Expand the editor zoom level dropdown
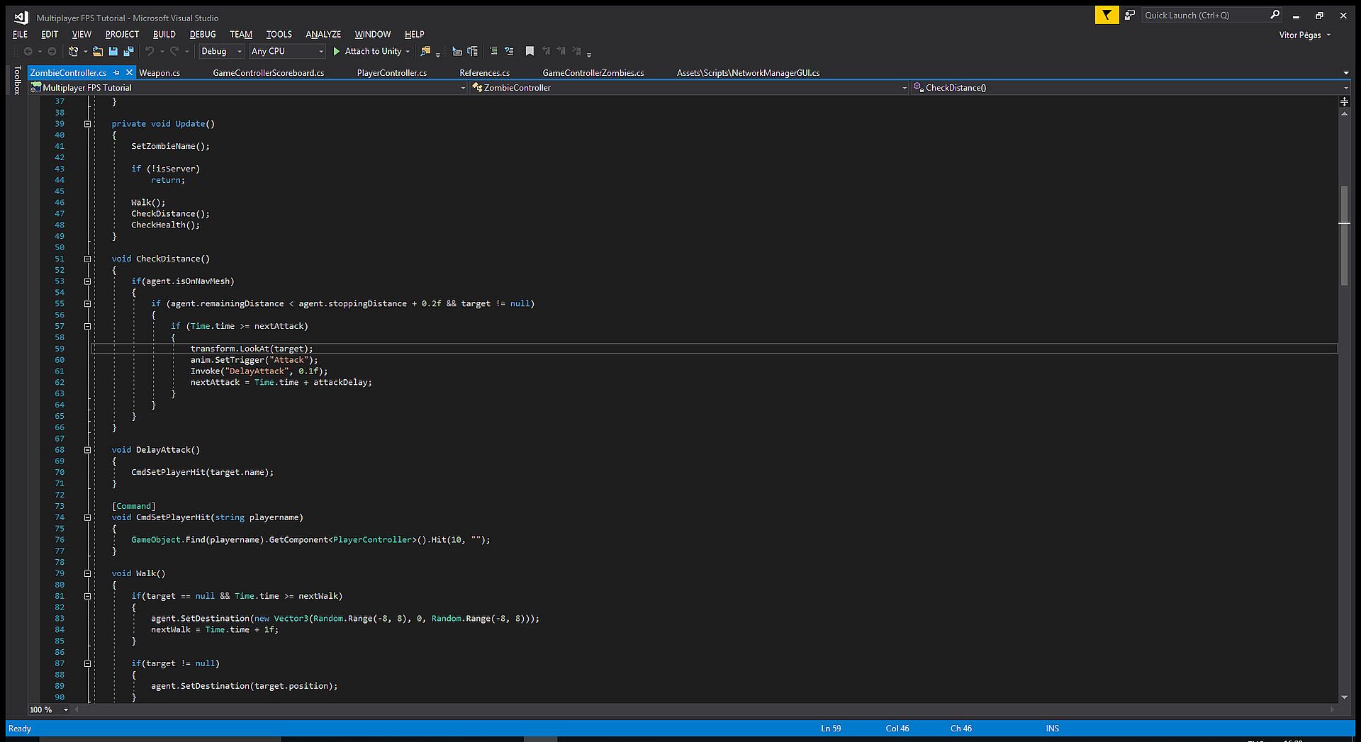 click(66, 709)
